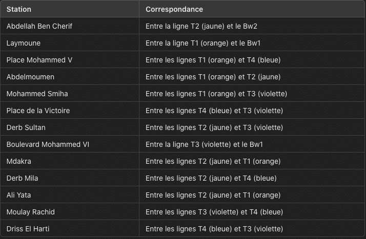Click the Mohammed Smiha station name
This screenshot has width=366, height=239.
pyautogui.click(x=37, y=94)
